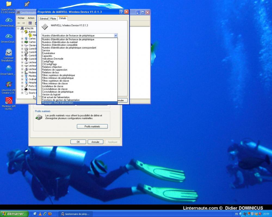Open the OpenOffice.org 3.3 installer icon
Screen dimensions: 272x217
(8, 4)
